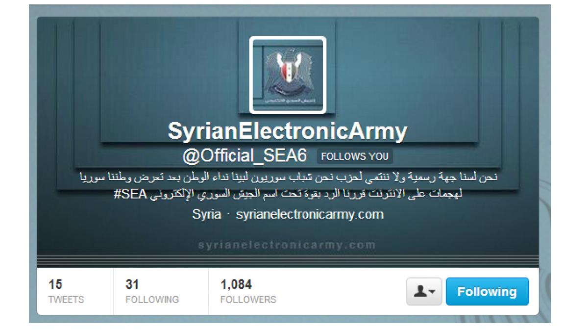Click the TWEETS label under 15
Image resolution: width=588 pixels, height=331 pixels.
pos(66,299)
